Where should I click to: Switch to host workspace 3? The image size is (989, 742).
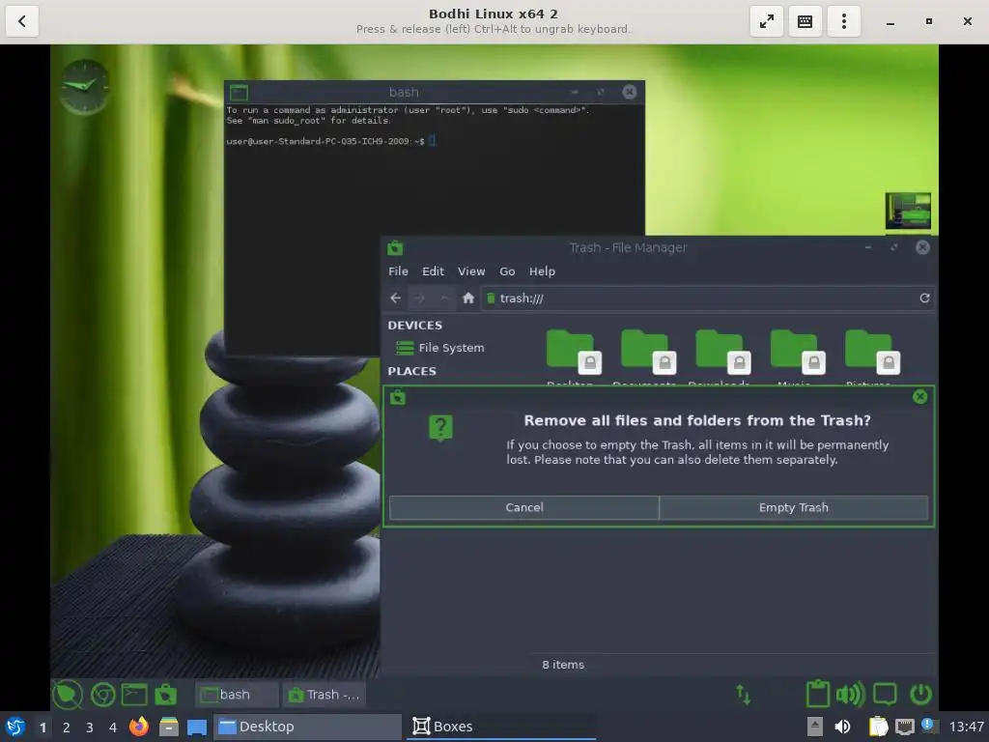(90, 728)
